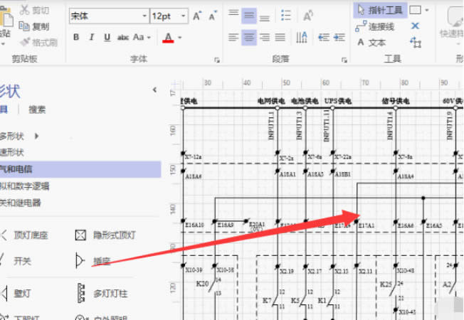Screen dimensions: 464x320
Task: Open the 12pt font size dropdown
Action: click(x=169, y=16)
